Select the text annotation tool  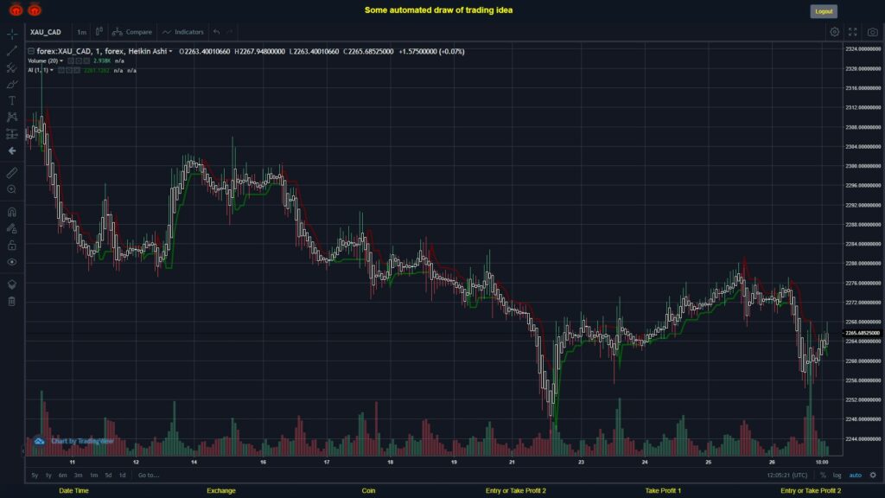tap(12, 100)
